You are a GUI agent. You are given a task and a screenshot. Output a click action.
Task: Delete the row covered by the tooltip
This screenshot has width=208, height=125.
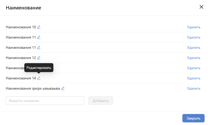tap(194, 68)
